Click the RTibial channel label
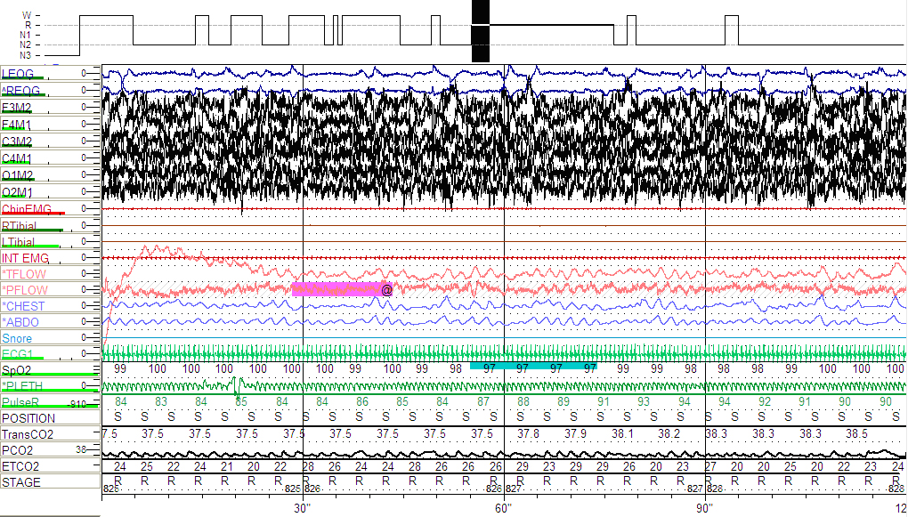 tap(19, 226)
